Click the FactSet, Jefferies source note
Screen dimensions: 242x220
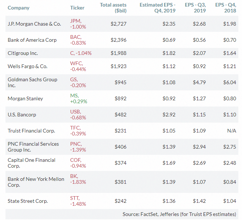[x=179, y=214]
